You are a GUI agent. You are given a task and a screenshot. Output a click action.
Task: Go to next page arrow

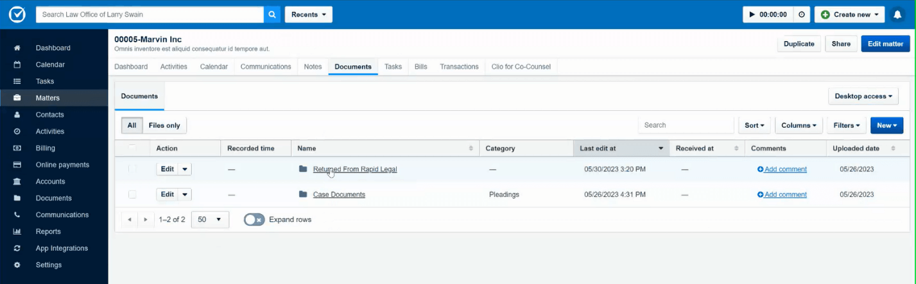[146, 219]
